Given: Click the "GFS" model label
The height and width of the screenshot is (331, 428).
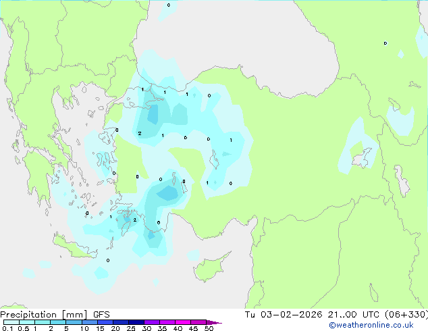Looking at the screenshot, I should point(101,315).
